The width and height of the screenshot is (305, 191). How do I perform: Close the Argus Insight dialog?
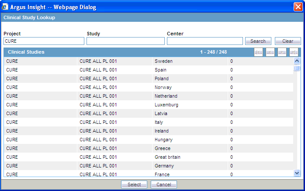click(x=298, y=7)
